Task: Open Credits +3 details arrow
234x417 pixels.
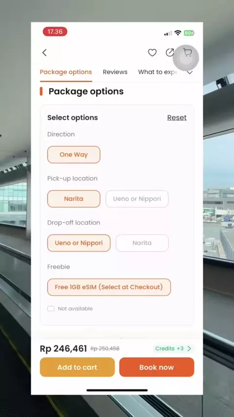Action: 189,348
